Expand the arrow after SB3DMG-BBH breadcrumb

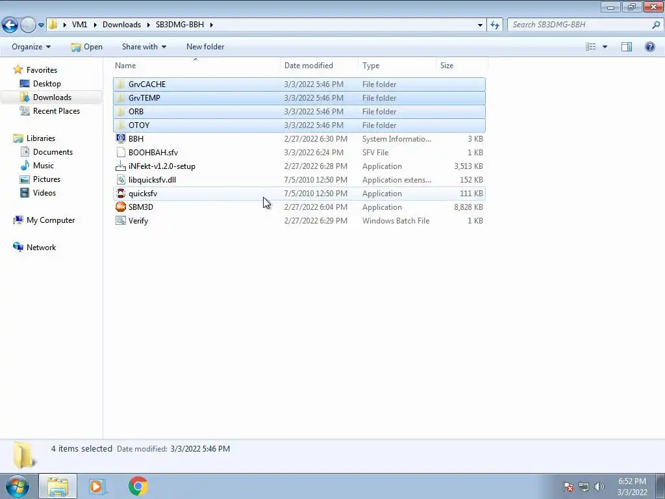[211, 25]
